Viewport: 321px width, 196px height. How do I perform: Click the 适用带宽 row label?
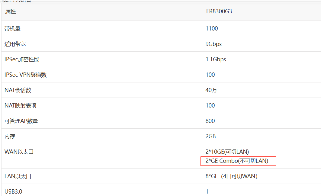pos(15,44)
